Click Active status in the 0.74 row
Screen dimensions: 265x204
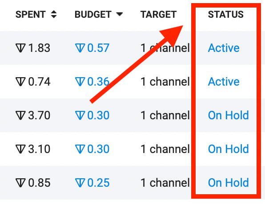coord(224,82)
